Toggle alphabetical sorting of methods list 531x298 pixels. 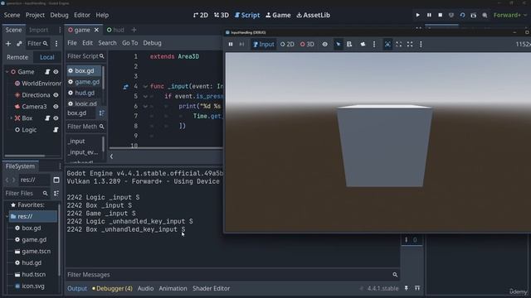coord(101,113)
